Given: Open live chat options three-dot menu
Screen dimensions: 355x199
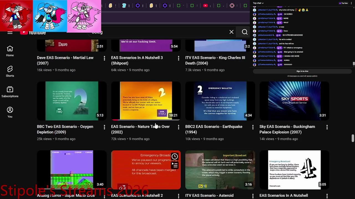Looking at the screenshot, I should coord(351,3).
